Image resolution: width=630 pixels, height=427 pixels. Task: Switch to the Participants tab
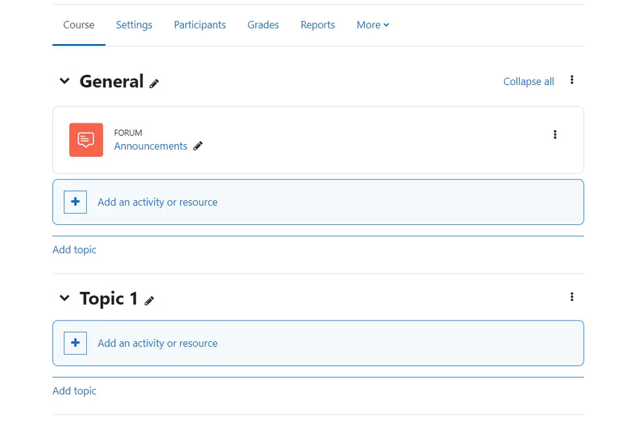point(200,25)
